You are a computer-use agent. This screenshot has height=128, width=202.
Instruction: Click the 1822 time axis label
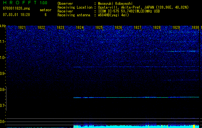pos(41,28)
